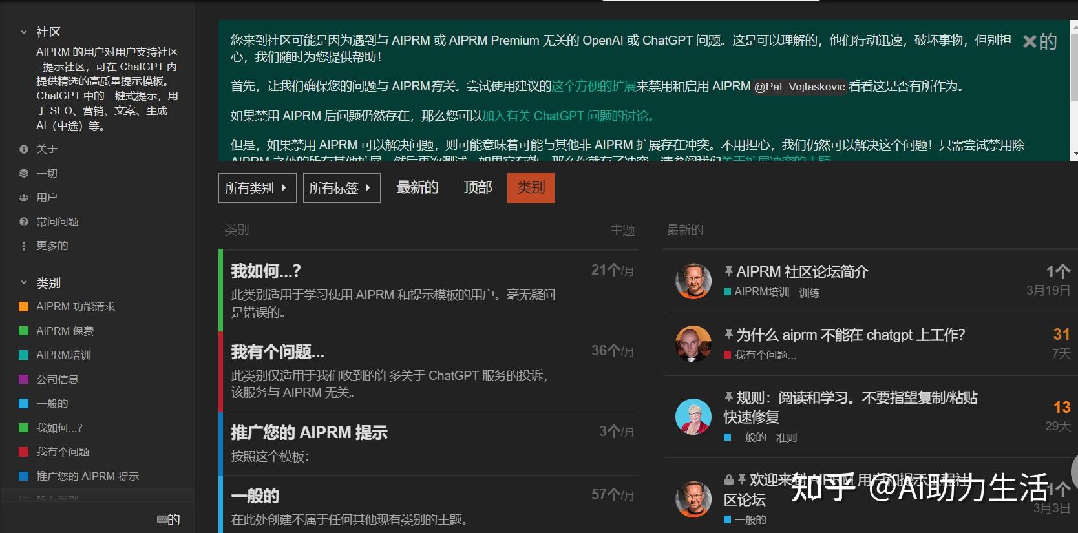Dismiss the green banner with the X icon

[x=1030, y=42]
